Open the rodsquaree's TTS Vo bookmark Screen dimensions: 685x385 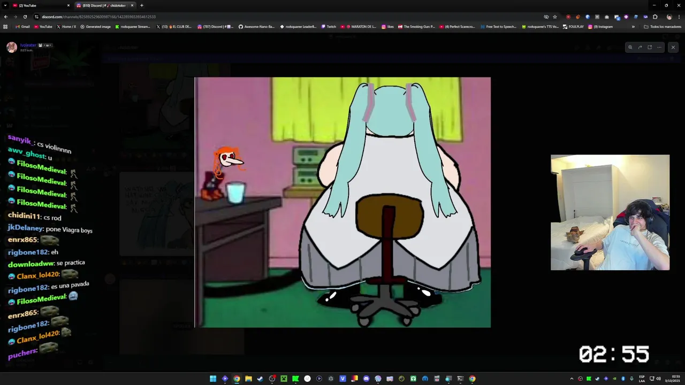[x=541, y=26]
